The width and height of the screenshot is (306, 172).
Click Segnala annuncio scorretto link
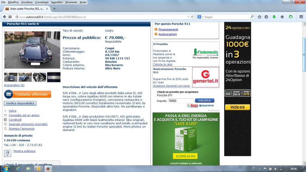coord(28,124)
